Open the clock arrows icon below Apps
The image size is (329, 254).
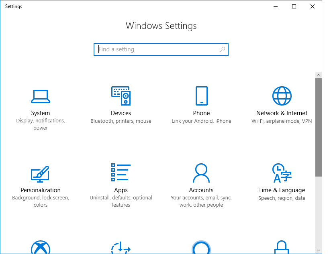[x=121, y=248]
